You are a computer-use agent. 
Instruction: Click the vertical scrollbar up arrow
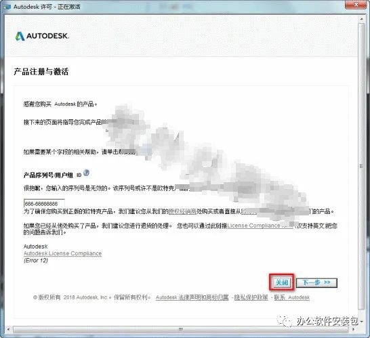361,19
